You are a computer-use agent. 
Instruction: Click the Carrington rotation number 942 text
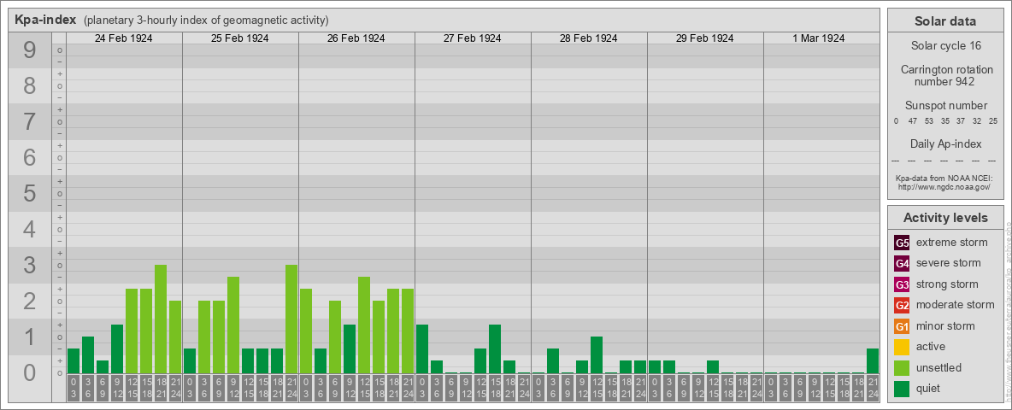tap(945, 75)
